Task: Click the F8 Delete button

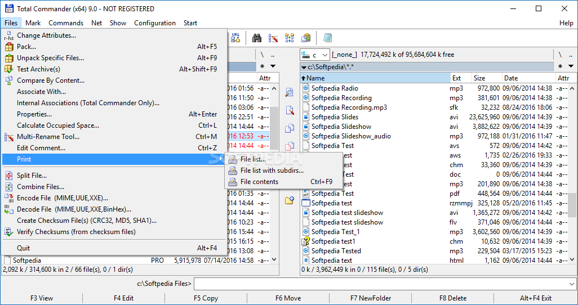Action: click(453, 298)
